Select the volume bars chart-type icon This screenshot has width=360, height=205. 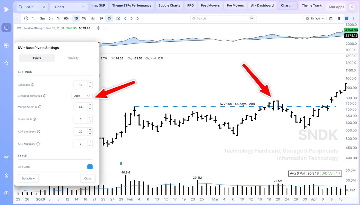point(93,18)
